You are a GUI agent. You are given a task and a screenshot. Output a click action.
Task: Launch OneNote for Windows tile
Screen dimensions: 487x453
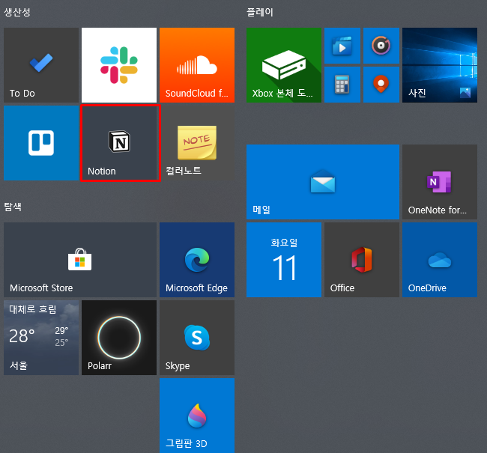pos(440,182)
